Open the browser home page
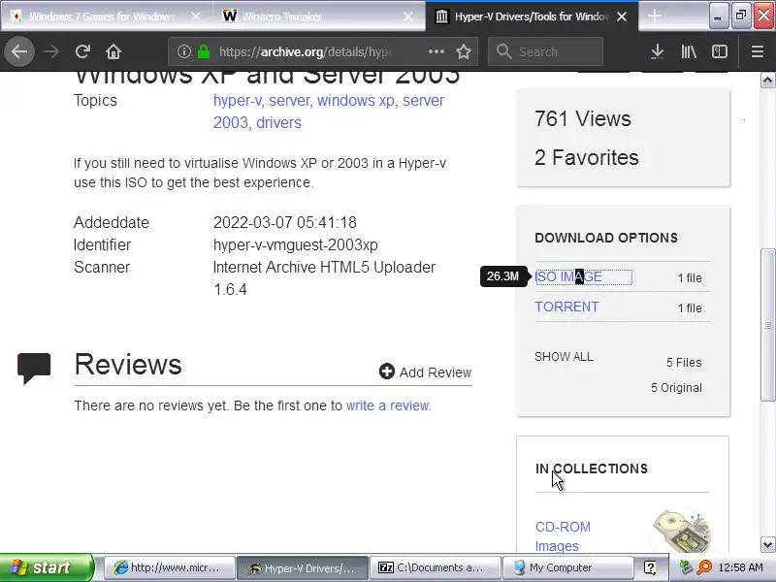This screenshot has width=776, height=582. [x=113, y=51]
